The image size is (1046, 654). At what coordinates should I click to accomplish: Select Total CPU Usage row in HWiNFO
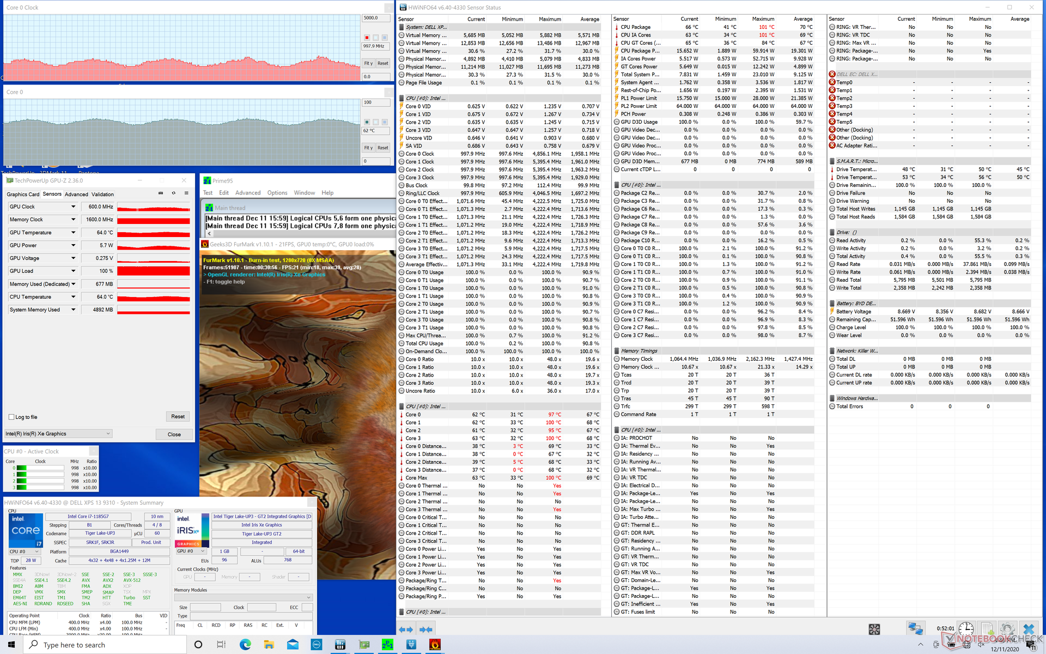pos(500,343)
